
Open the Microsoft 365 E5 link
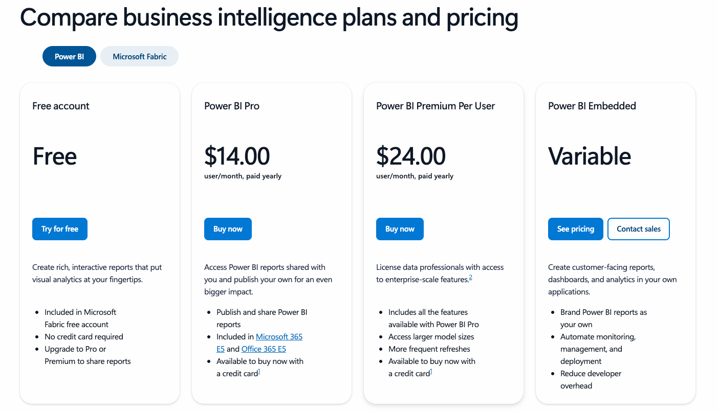click(x=279, y=337)
